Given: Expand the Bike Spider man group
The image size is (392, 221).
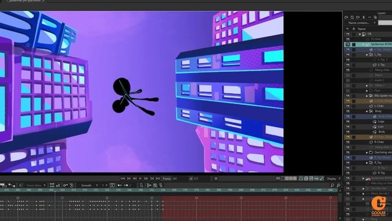Looking at the screenshot, I should (367, 96).
